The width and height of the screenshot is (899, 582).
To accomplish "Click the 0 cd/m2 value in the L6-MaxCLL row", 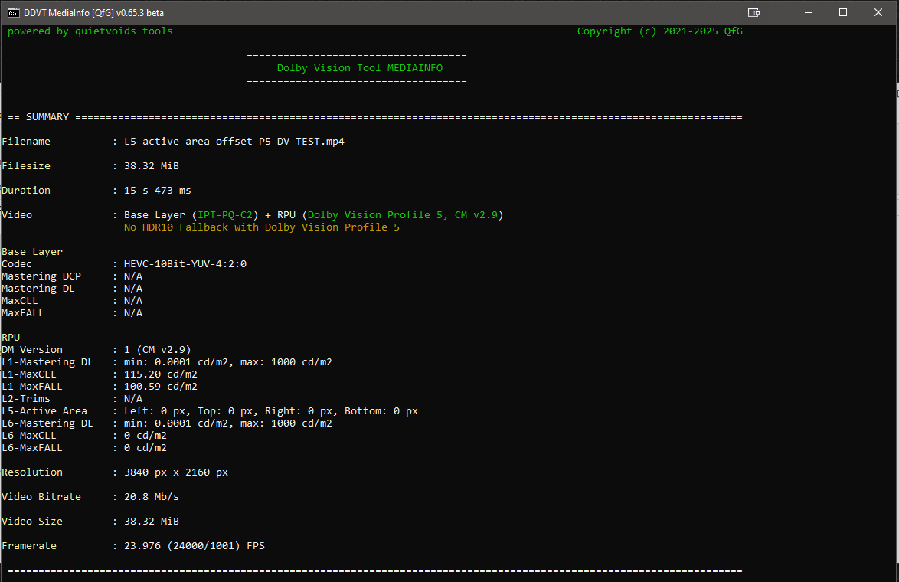I will coord(145,436).
